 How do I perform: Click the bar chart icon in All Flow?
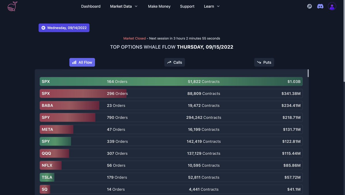74,62
